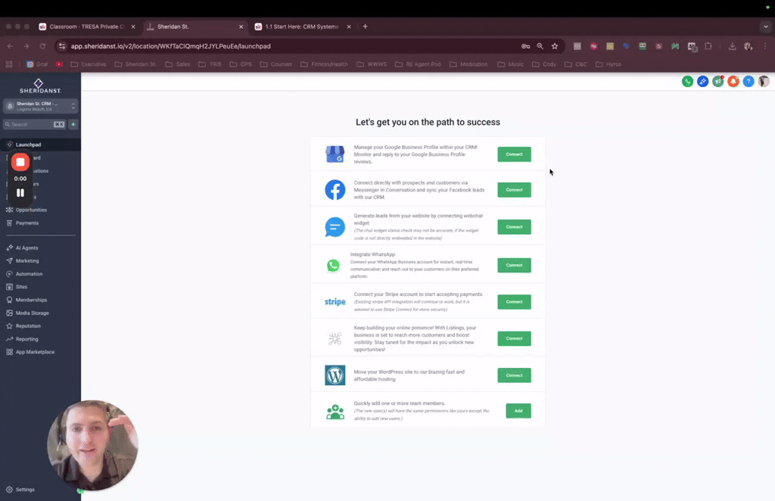The height and width of the screenshot is (501, 775).
Task: Click the WordPress logo icon
Action: 335,375
